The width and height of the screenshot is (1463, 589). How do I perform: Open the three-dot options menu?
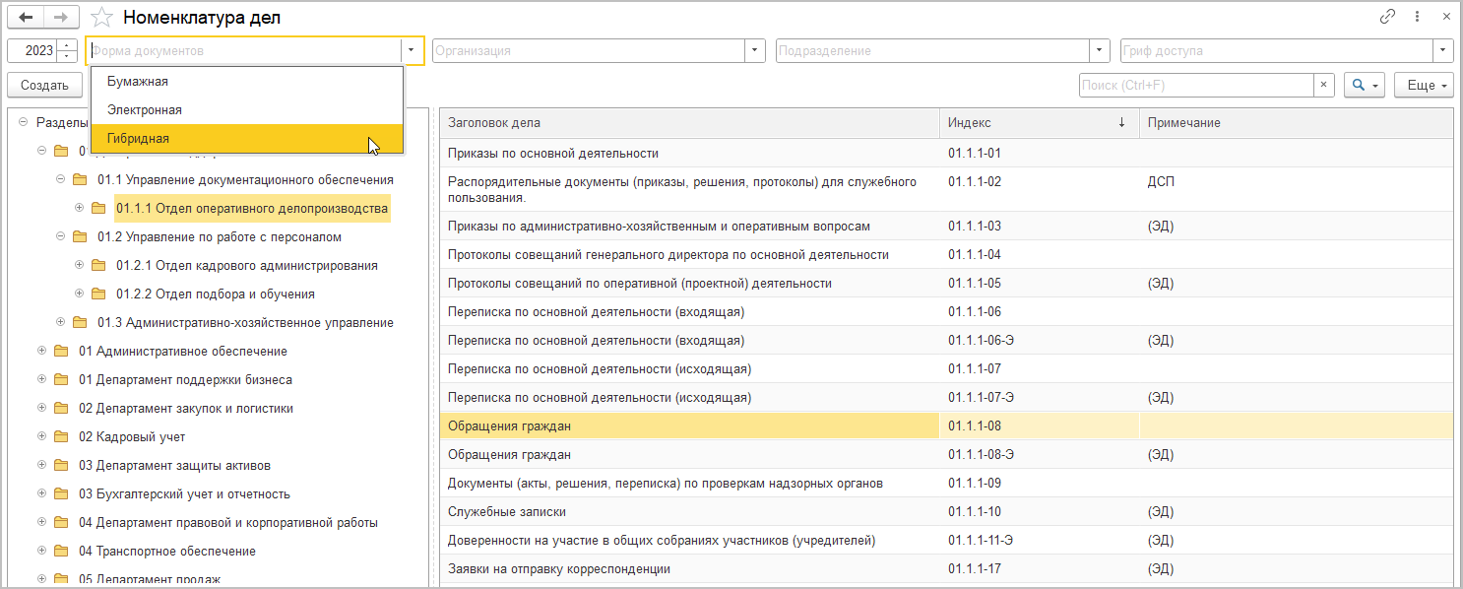(x=1417, y=17)
